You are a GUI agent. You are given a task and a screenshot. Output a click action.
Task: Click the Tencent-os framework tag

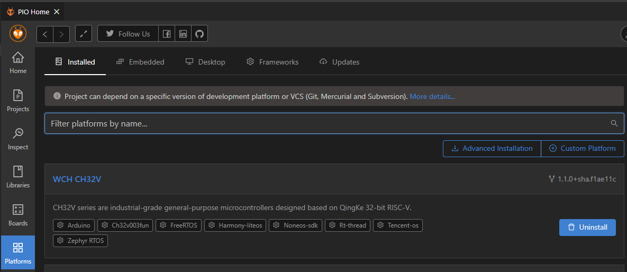pos(398,225)
